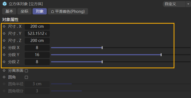Viewport: 191px width, 98px height.
Task: Open the 平滑着色(Phong) tab
Action: (x=68, y=11)
